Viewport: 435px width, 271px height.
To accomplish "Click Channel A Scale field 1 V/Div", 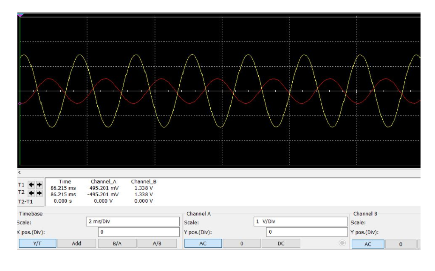I will click(x=300, y=221).
